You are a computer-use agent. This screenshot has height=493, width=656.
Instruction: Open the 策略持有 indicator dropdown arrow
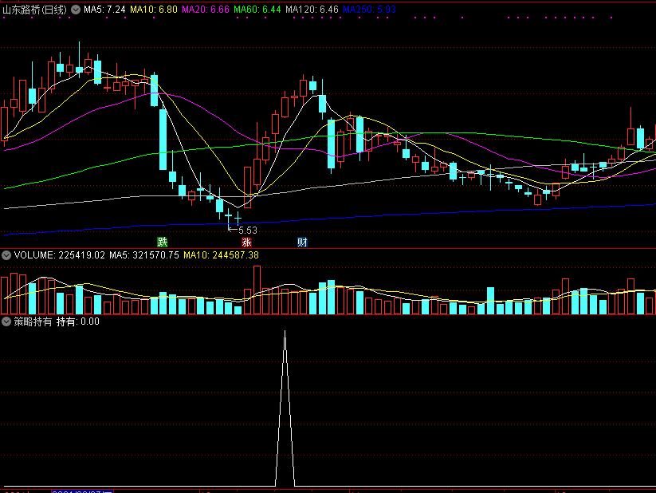tap(6, 321)
